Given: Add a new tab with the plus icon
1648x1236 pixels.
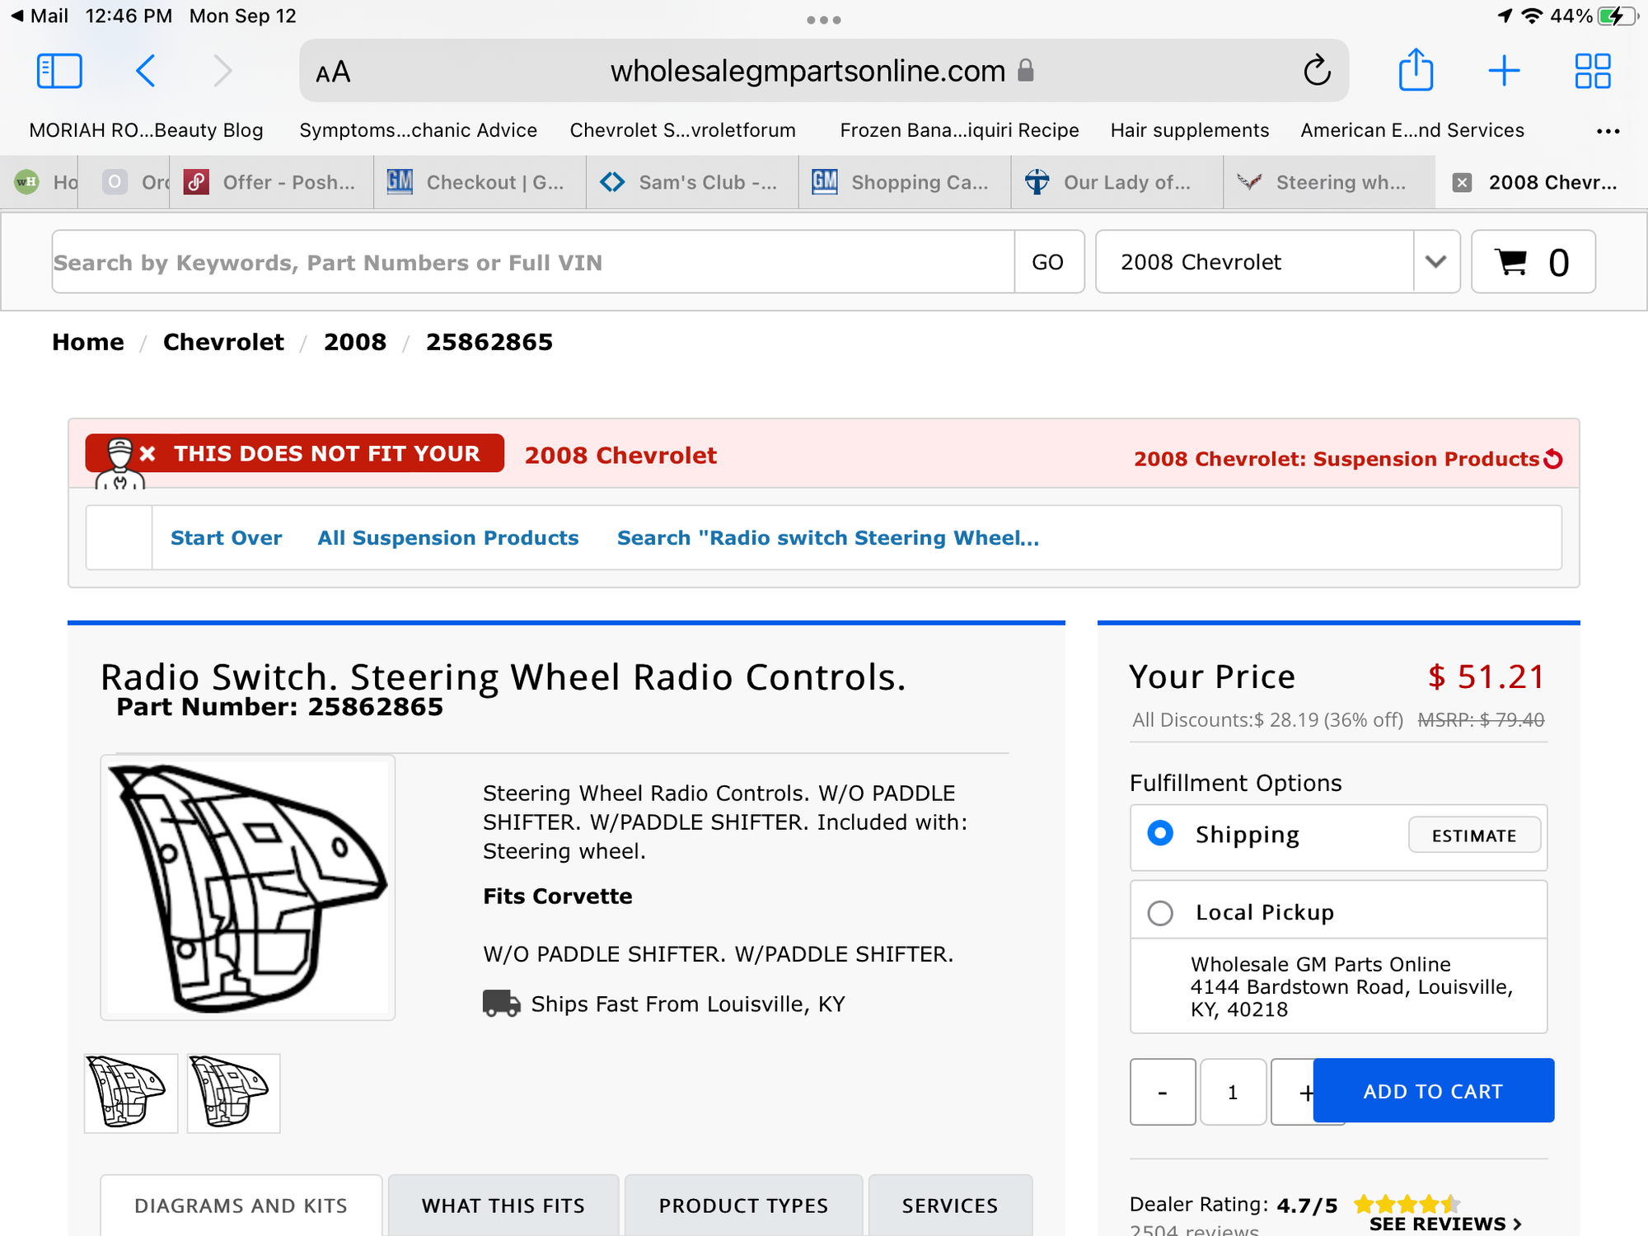Looking at the screenshot, I should (1504, 71).
